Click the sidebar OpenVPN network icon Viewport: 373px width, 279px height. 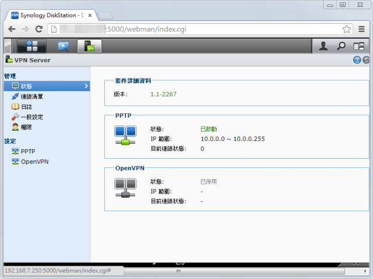click(15, 162)
